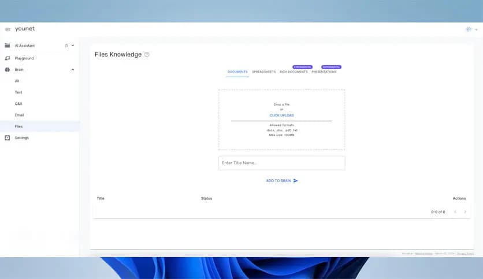Click the Max size 100MB text
483x279 pixels.
click(x=281, y=135)
